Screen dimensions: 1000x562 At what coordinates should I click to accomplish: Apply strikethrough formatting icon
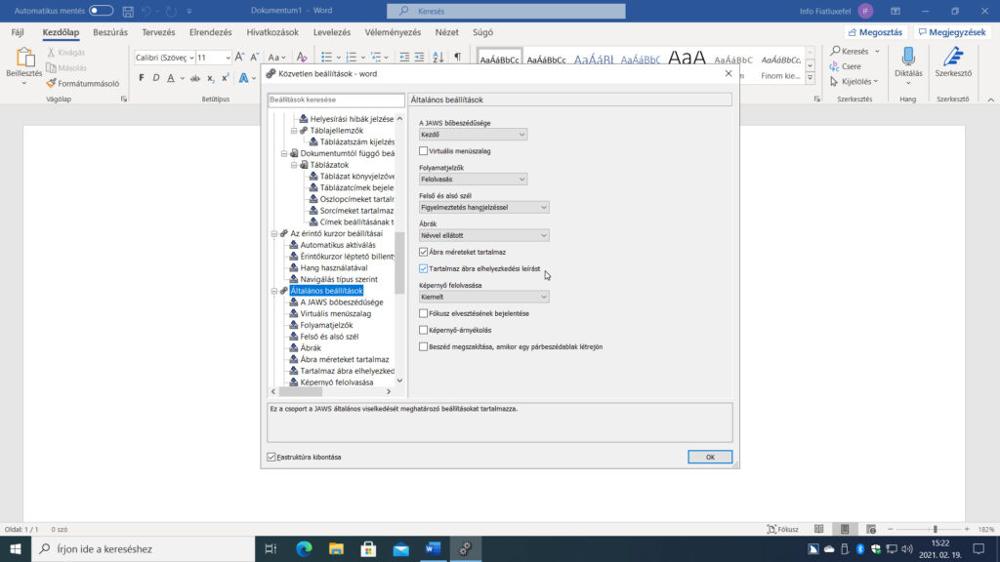coord(195,78)
